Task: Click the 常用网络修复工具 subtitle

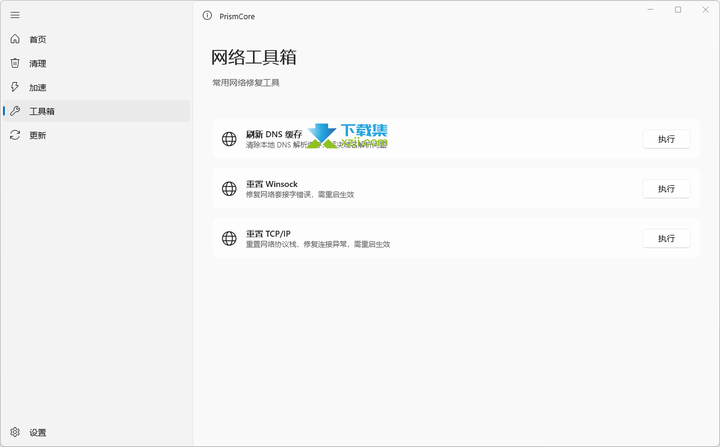Action: (x=246, y=83)
